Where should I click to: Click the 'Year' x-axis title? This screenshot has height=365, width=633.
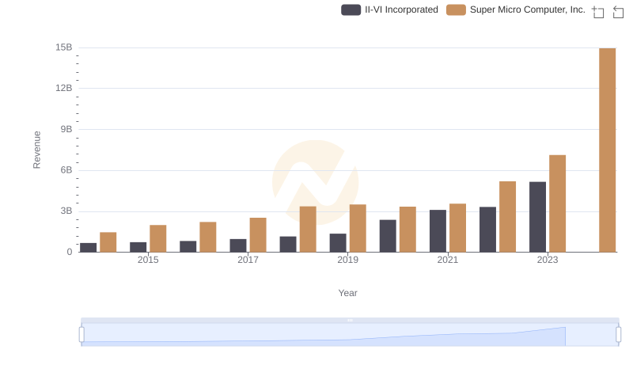347,293
